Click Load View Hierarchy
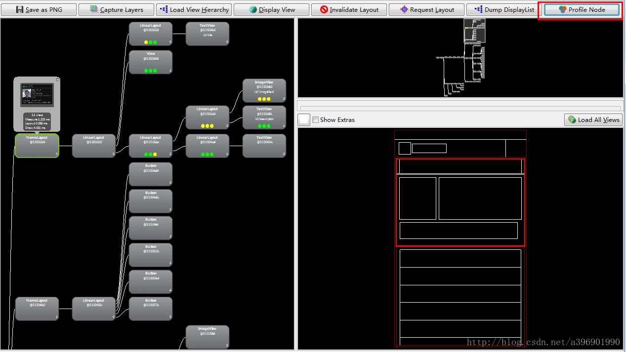Viewport: 626px width, 352px height. [194, 9]
